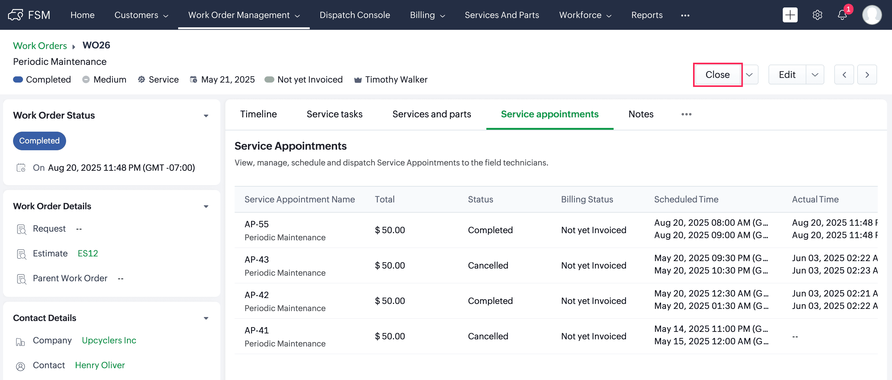Collapse the Work Order Status section

coord(206,116)
